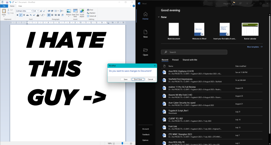Decrease paragraph indent in WordPad
Viewport: 271px width, 145px height.
[x=49, y=11]
